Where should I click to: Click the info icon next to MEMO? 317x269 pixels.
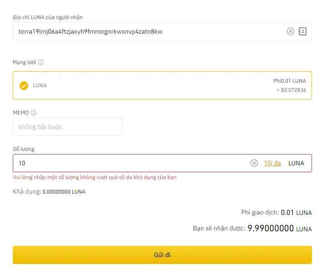(x=34, y=113)
